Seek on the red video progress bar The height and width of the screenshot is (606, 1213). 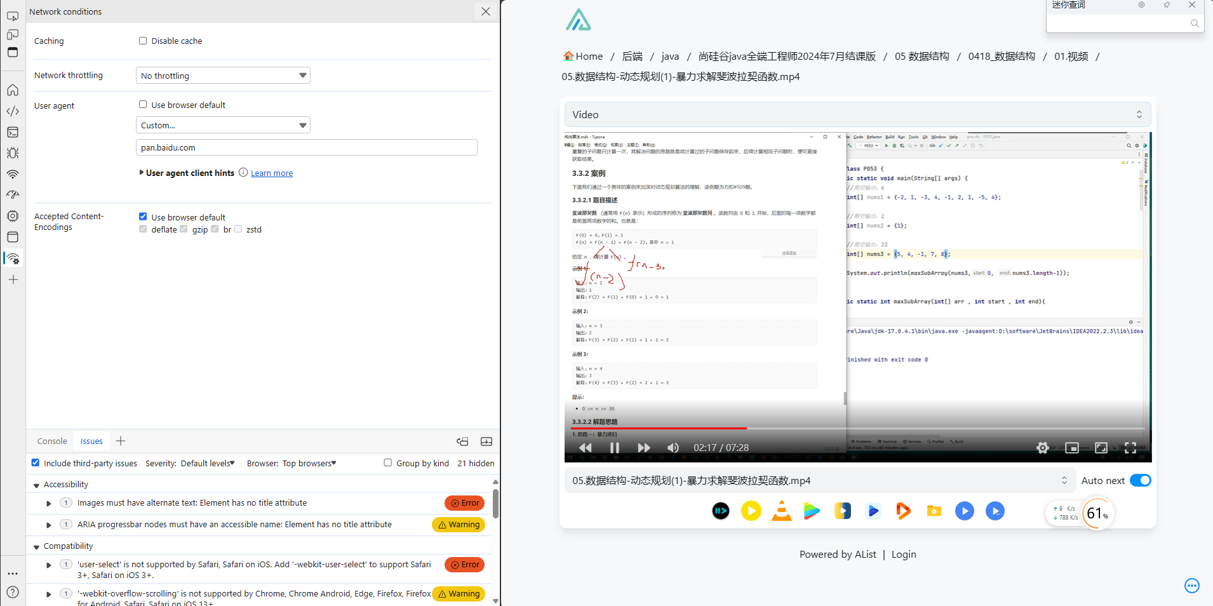[659, 428]
